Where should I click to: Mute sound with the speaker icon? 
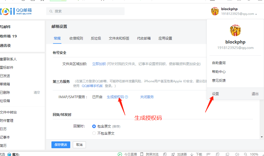click(x=237, y=154)
